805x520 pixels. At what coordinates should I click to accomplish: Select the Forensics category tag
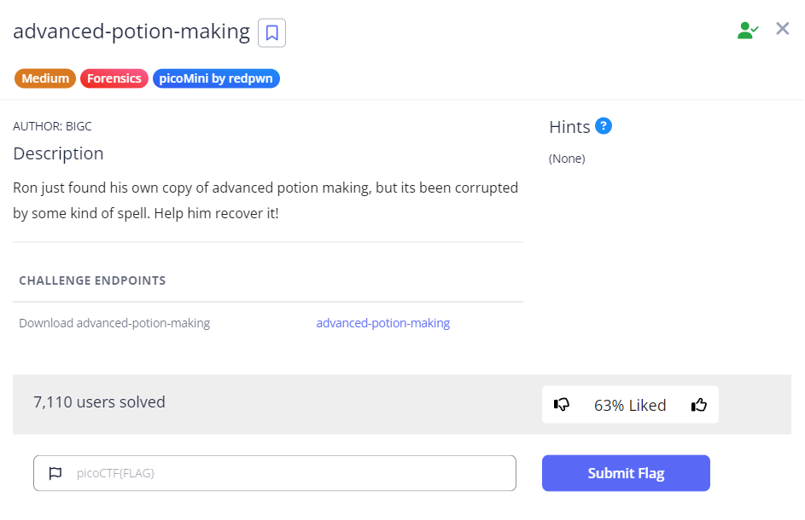pyautogui.click(x=114, y=78)
